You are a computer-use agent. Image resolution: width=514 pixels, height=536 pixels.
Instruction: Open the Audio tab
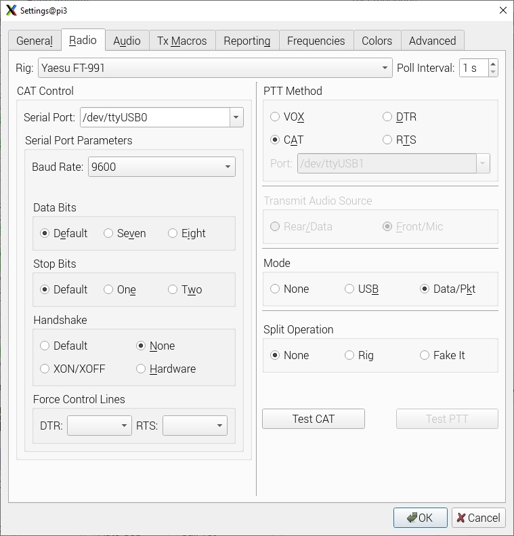[x=127, y=41]
